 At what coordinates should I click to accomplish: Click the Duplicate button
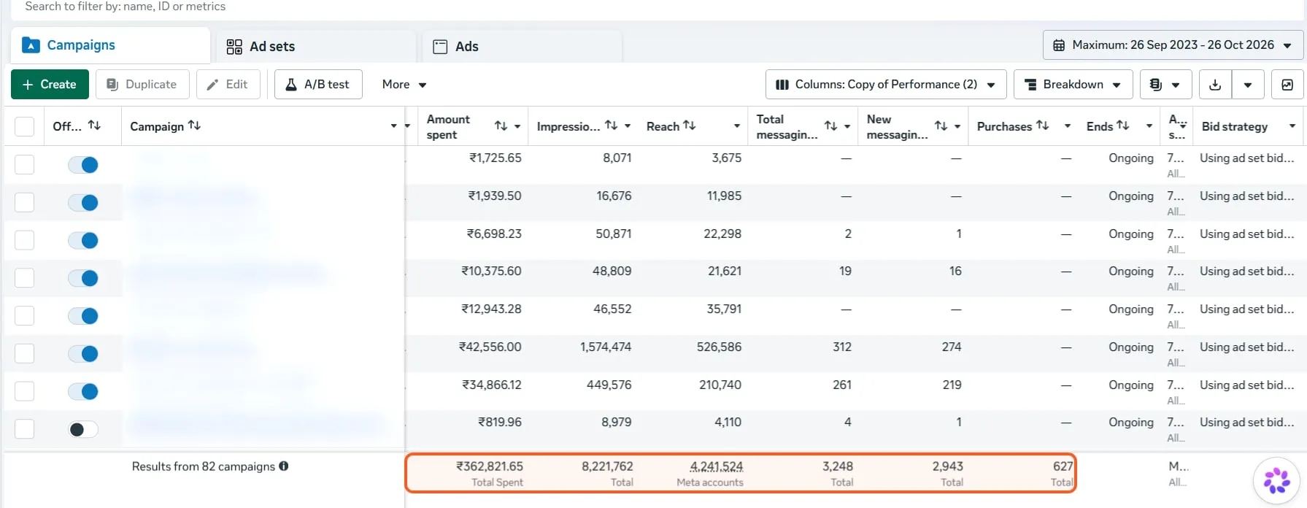click(x=142, y=85)
